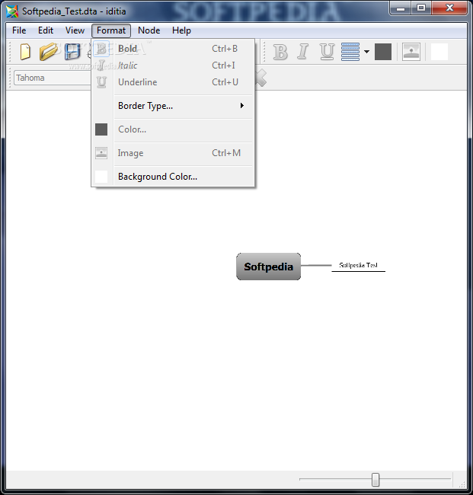Click the Underline U icon in Format menu
Image resolution: width=473 pixels, height=495 pixels.
(x=101, y=82)
